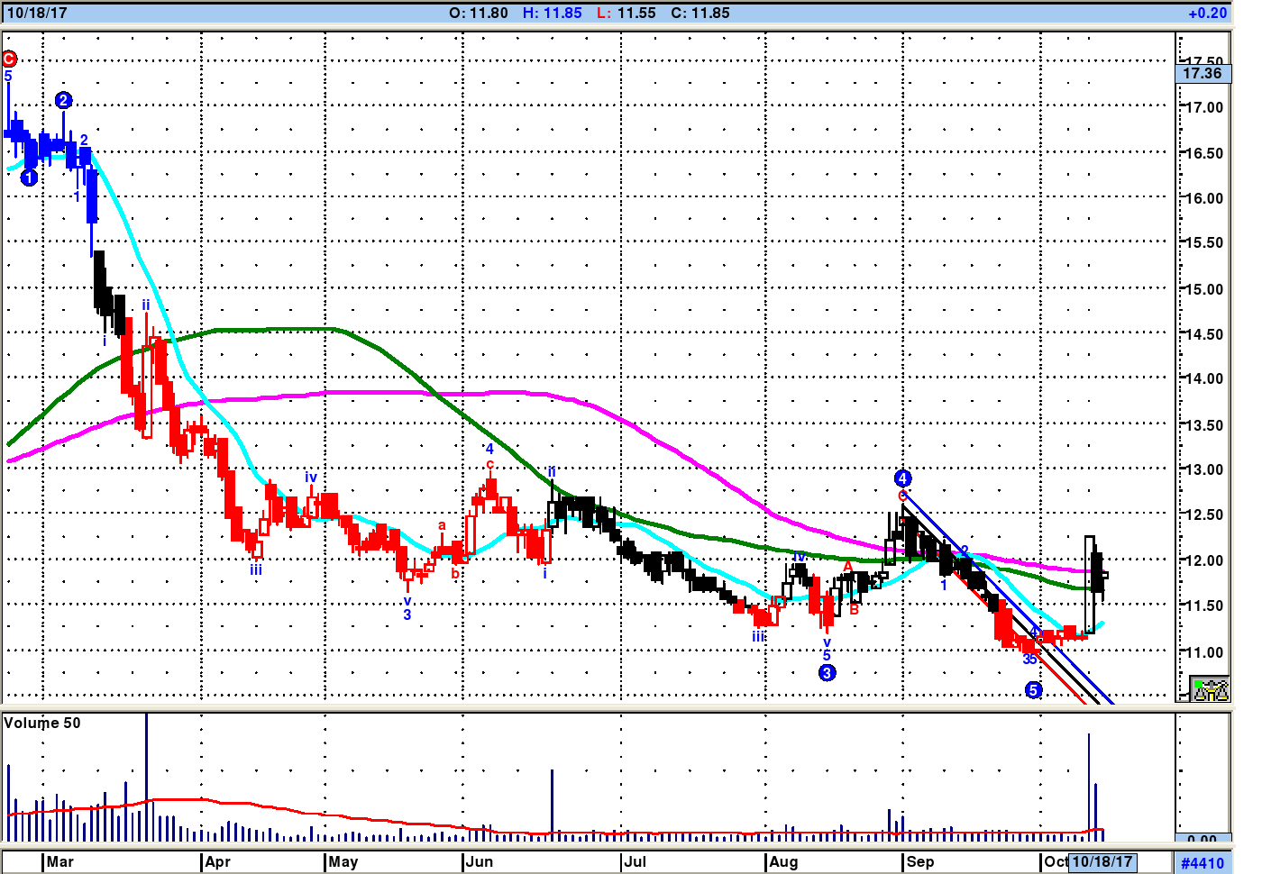Click the 17.00 price axis label
The width and height of the screenshot is (1262, 874).
pyautogui.click(x=1204, y=107)
